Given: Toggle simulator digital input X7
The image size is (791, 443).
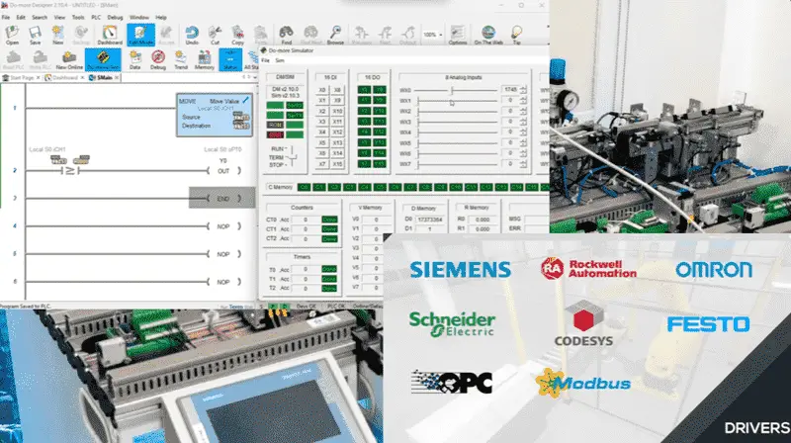Looking at the screenshot, I should (322, 164).
